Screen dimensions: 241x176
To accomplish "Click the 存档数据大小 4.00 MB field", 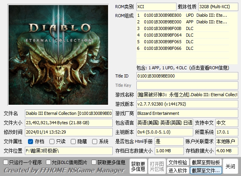I will coord(227,151).
